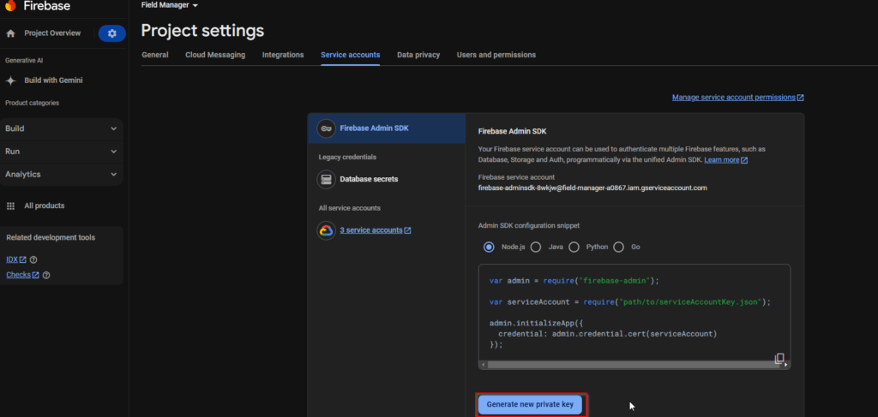Screen dimensions: 878x417
Task: Click the snippet scrollbar left arrow
Action: [x=484, y=365]
